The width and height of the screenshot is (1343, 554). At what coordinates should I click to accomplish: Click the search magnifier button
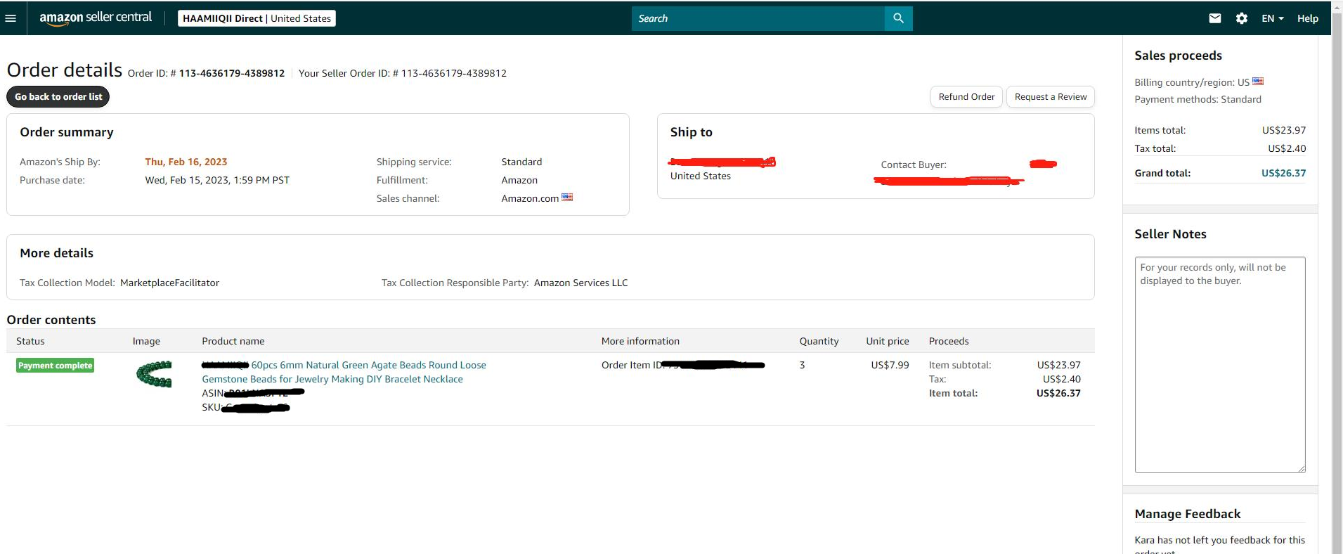coord(898,18)
